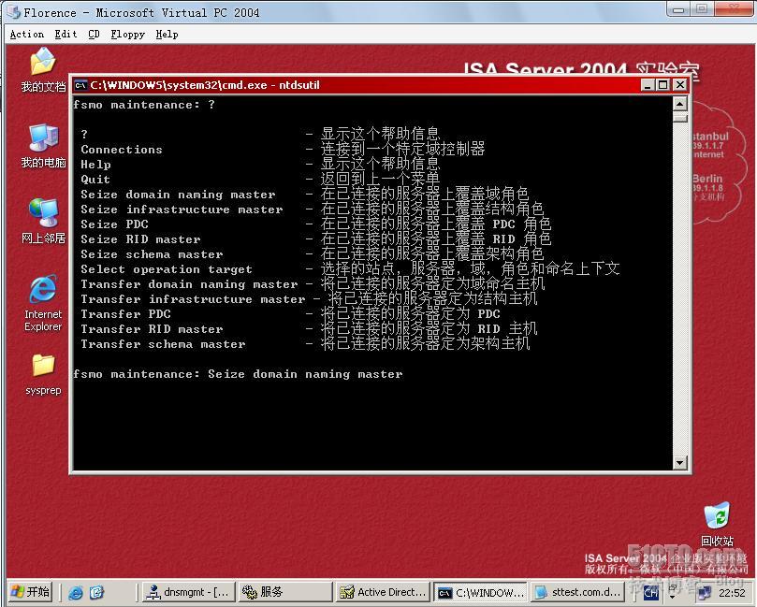Image resolution: width=757 pixels, height=607 pixels.
Task: Open the Action menu in Virtual PC
Action: (x=26, y=35)
